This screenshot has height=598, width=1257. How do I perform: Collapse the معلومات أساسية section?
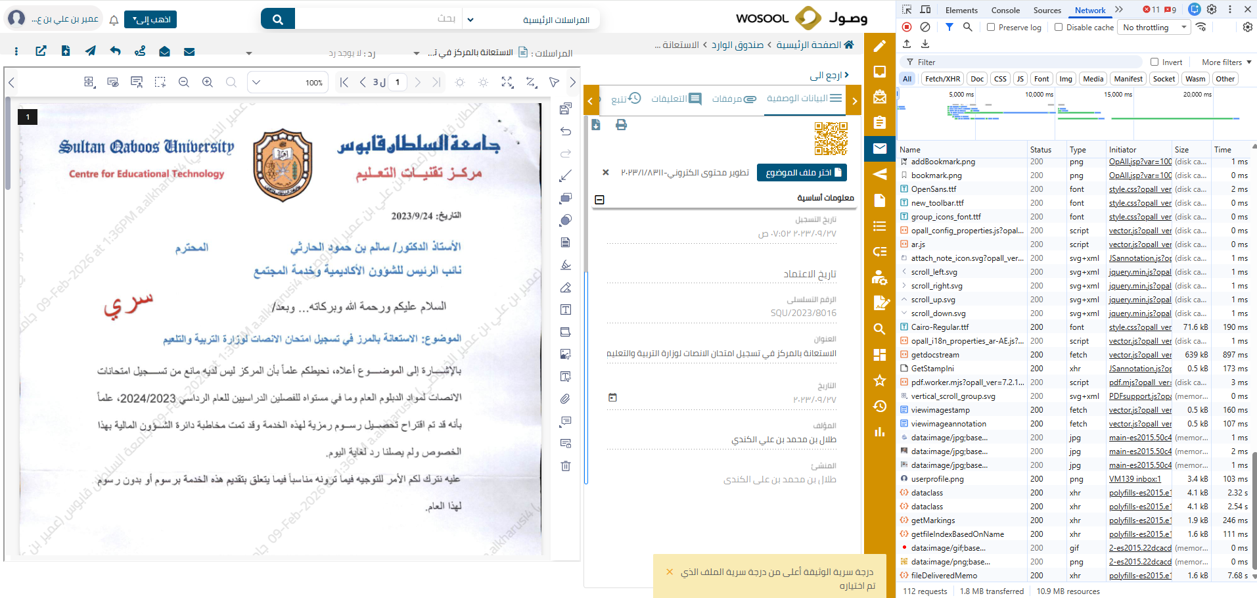599,199
